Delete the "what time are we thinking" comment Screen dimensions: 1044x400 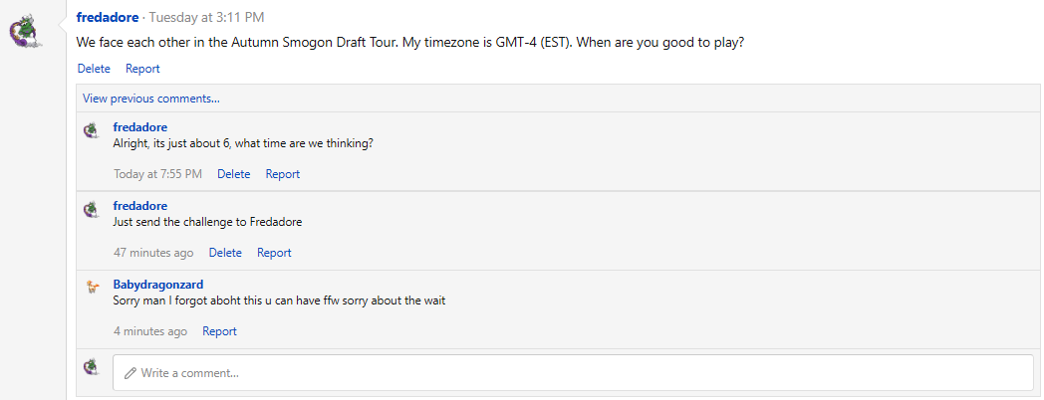[x=234, y=174]
